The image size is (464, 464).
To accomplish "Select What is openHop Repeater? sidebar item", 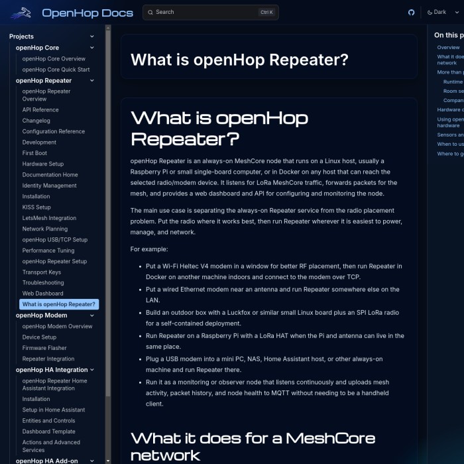I will pyautogui.click(x=59, y=304).
